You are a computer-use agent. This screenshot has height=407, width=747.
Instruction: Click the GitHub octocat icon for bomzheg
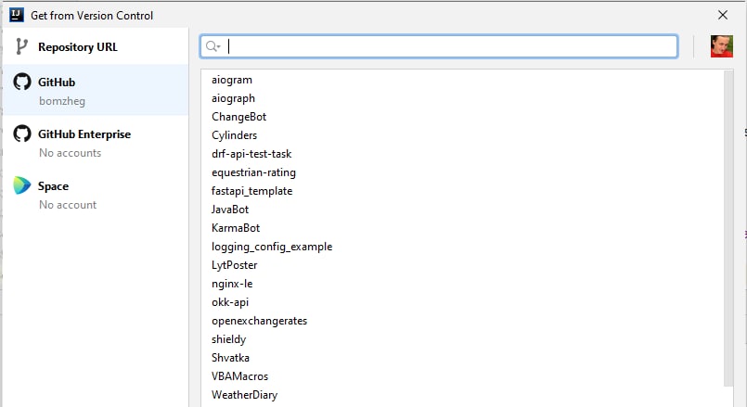pos(22,82)
